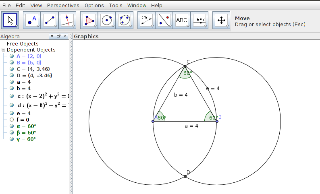The height and width of the screenshot is (194, 320).
Task: Show hidden object f = 0
Action: coord(12,120)
